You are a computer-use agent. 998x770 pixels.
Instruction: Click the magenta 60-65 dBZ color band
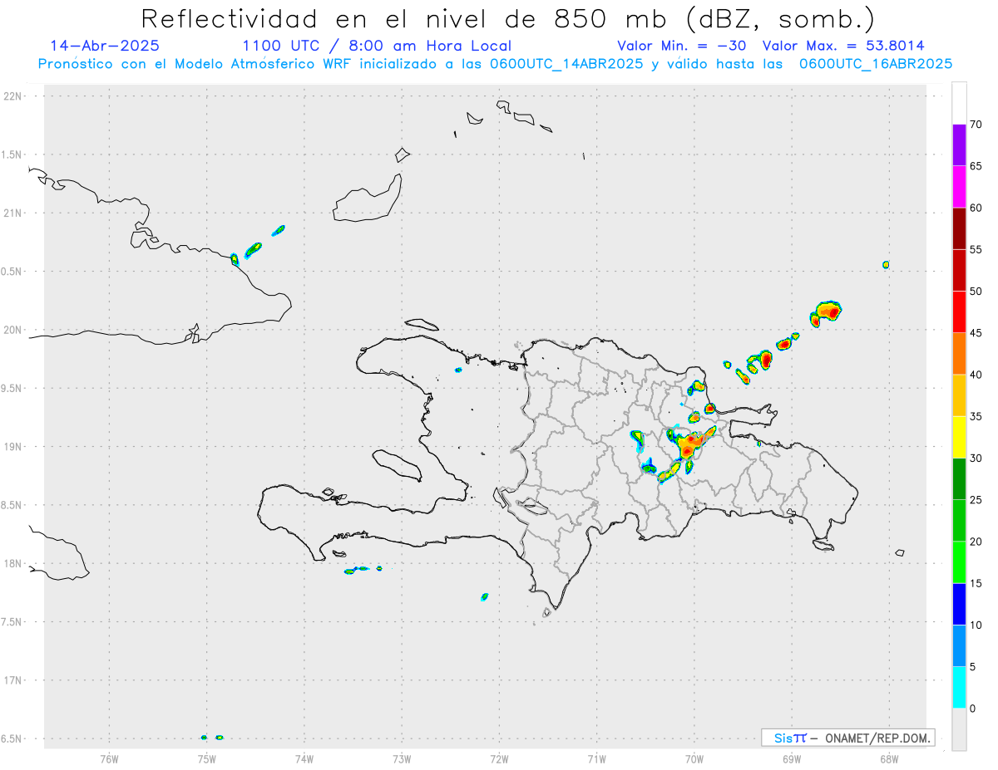point(959,186)
